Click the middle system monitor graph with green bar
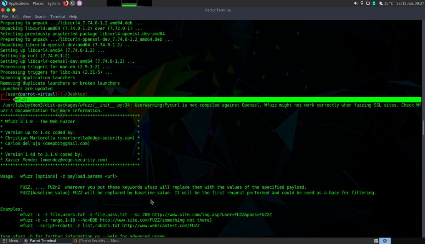 [x=129, y=3]
